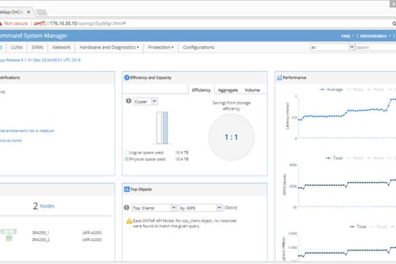The width and height of the screenshot is (396, 264).
Task: Click the Data ONTAP API failed warning icon
Action: point(129,221)
